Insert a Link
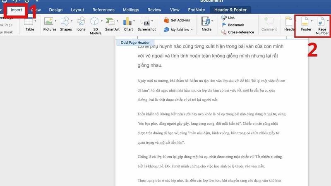The height and width of the screenshot is (186, 331). 230,17
